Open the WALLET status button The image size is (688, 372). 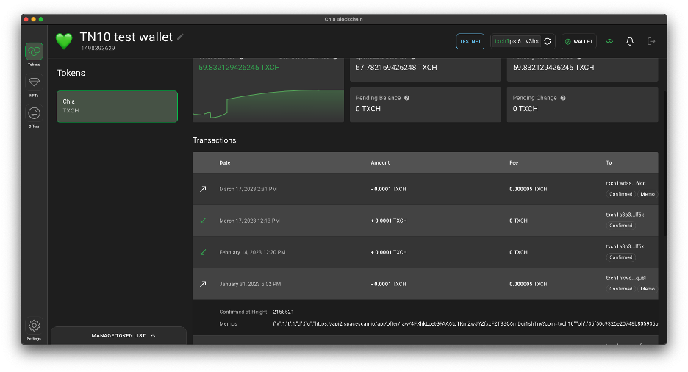pyautogui.click(x=578, y=41)
